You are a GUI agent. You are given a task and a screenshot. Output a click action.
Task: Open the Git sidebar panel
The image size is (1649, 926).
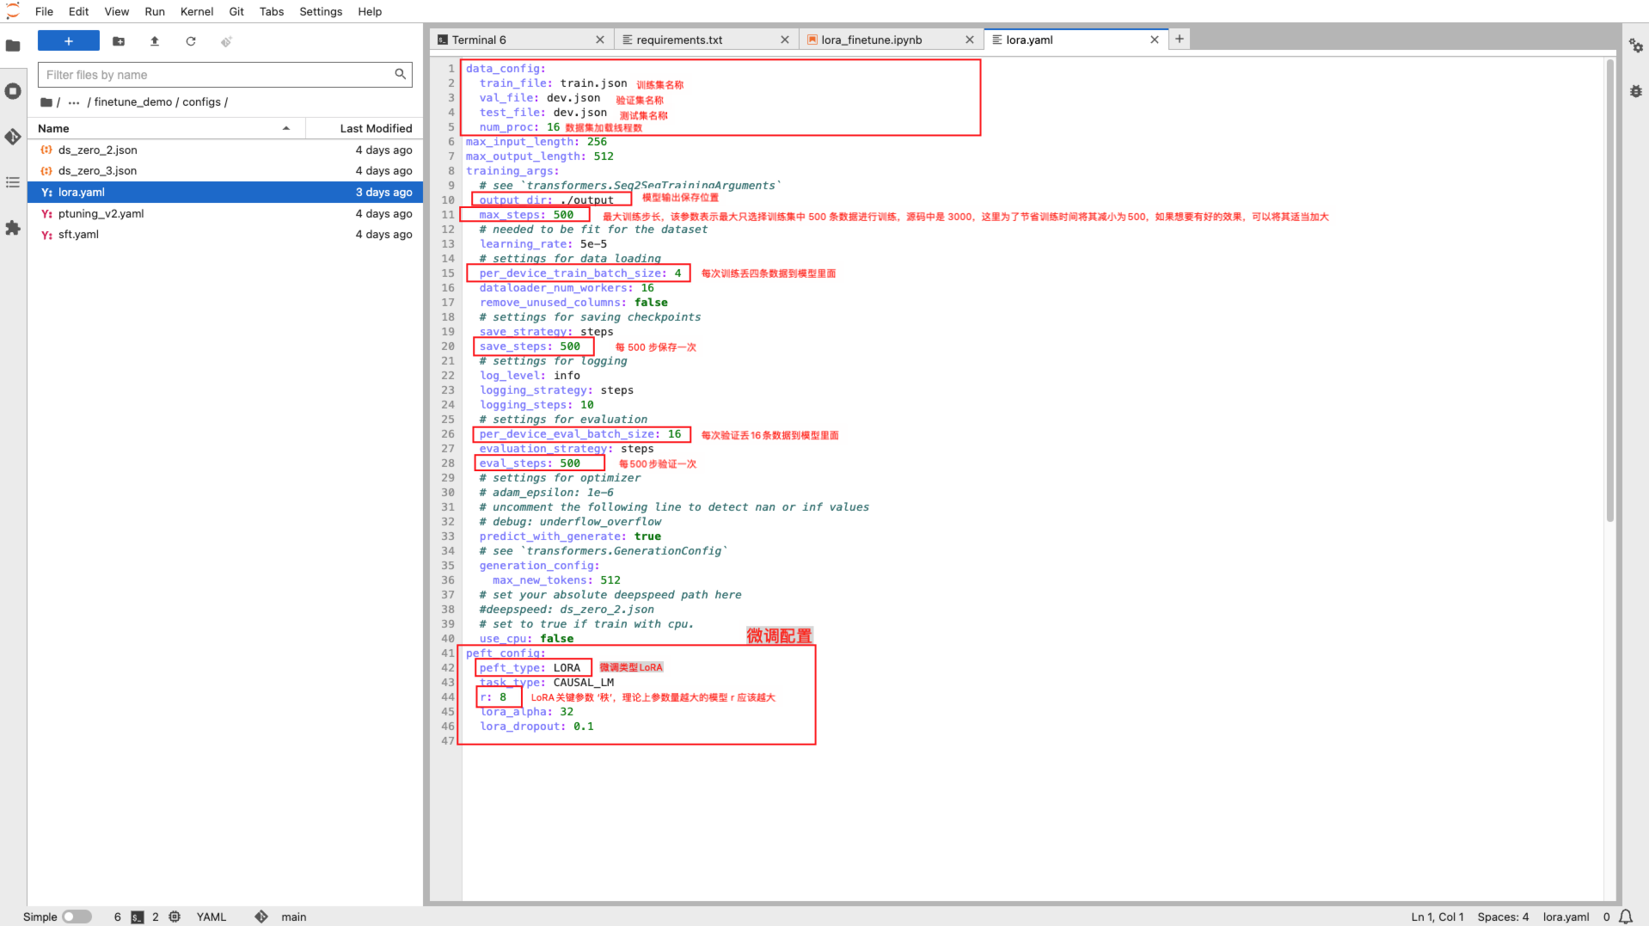(13, 137)
